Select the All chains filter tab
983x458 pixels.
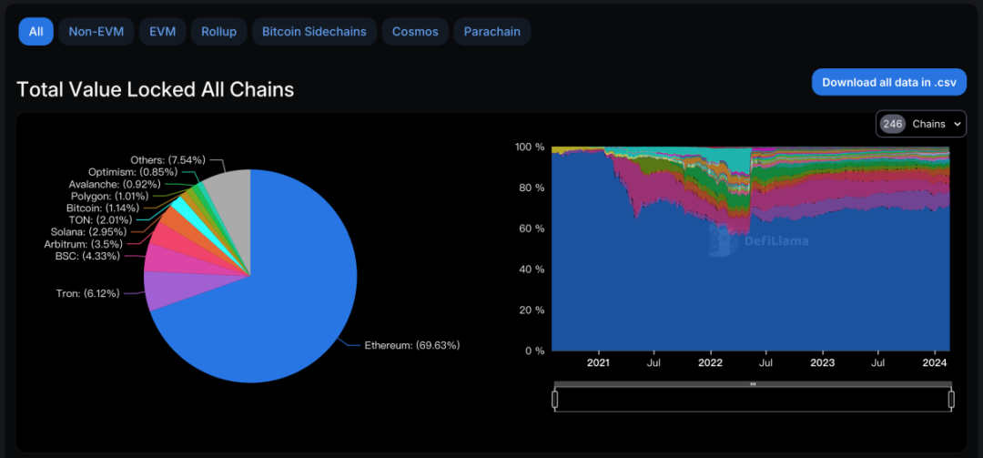click(x=35, y=31)
